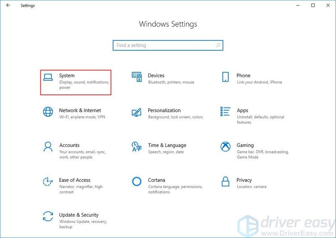Open the Personalization title

point(164,110)
